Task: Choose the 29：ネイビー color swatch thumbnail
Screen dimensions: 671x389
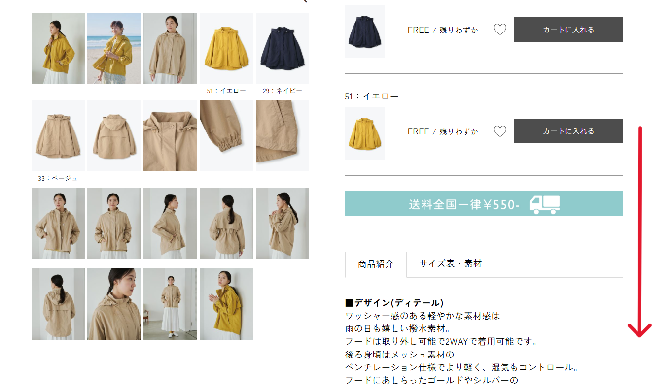Action: (283, 48)
